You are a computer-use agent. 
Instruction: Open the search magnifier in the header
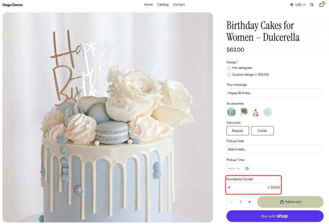(312, 4)
